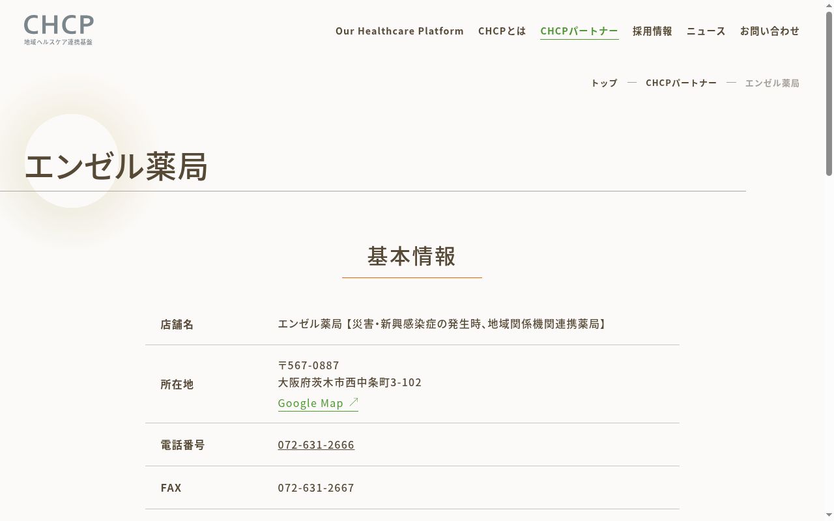Screen dimensions: 834x521
Task: Open the ニュース nav item
Action: [706, 31]
